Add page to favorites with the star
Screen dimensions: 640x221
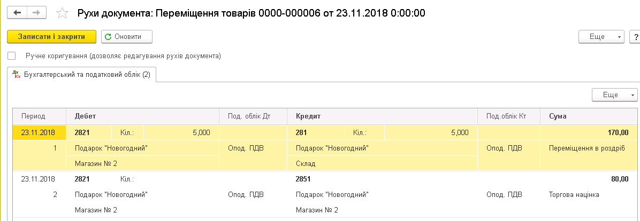coord(62,13)
